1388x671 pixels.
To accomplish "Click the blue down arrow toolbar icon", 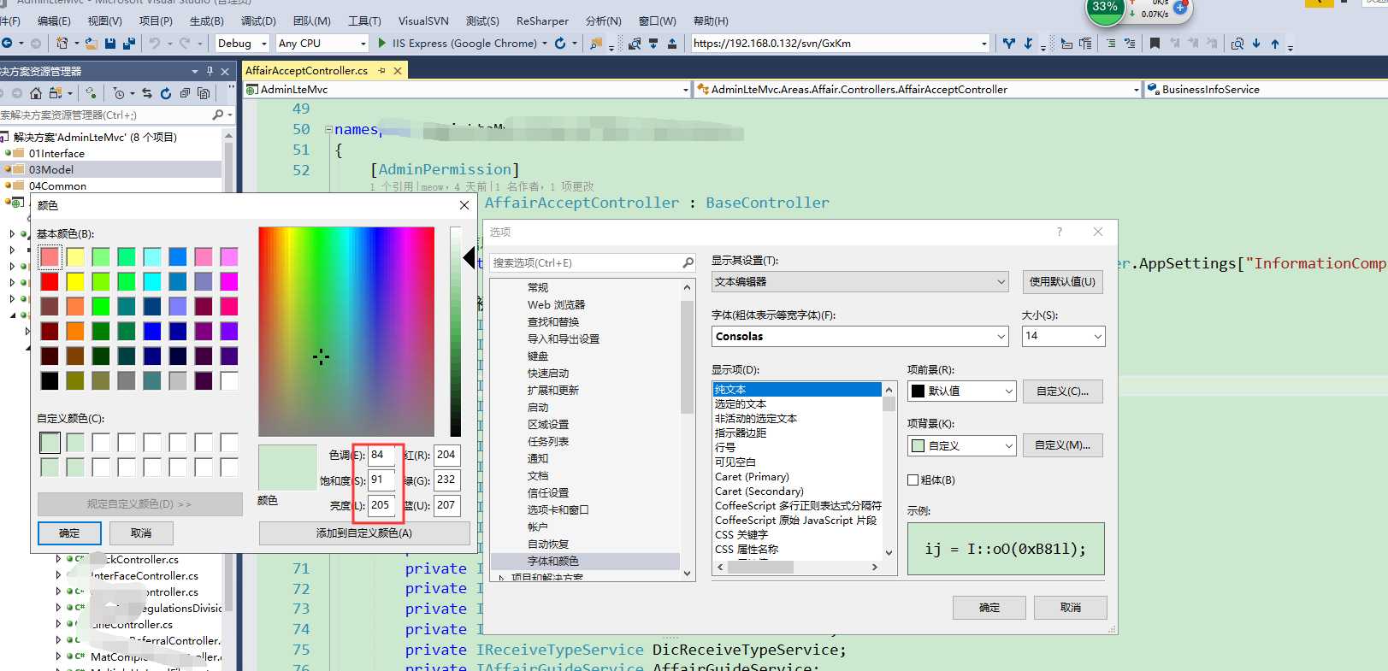I will [x=1256, y=43].
